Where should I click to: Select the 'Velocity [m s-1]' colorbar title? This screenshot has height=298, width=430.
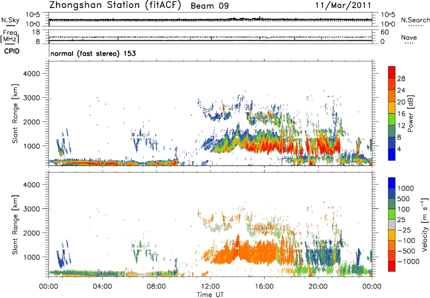[425, 224]
